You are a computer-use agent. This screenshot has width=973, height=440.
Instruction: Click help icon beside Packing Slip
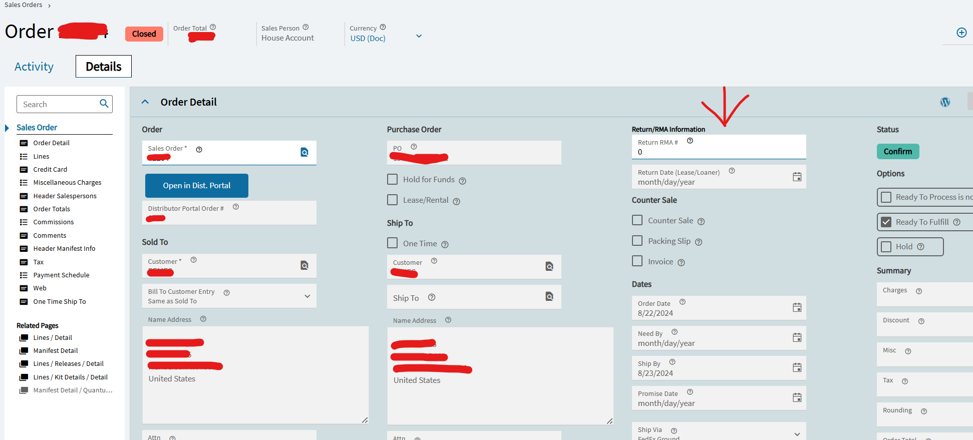[x=699, y=242]
